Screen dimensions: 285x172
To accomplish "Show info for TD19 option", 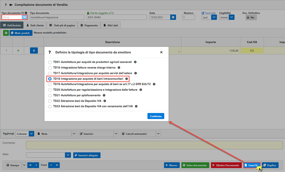I will [154, 84].
